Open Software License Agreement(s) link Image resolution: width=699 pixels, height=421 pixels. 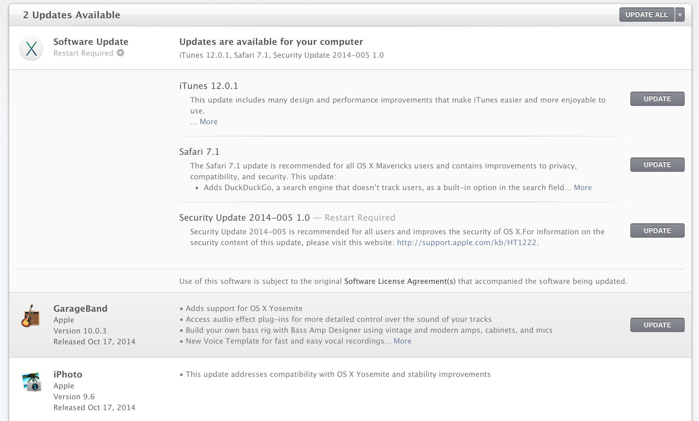pos(400,281)
